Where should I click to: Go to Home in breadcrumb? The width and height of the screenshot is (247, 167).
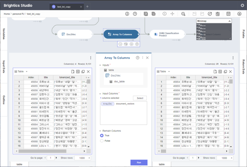[7, 14]
